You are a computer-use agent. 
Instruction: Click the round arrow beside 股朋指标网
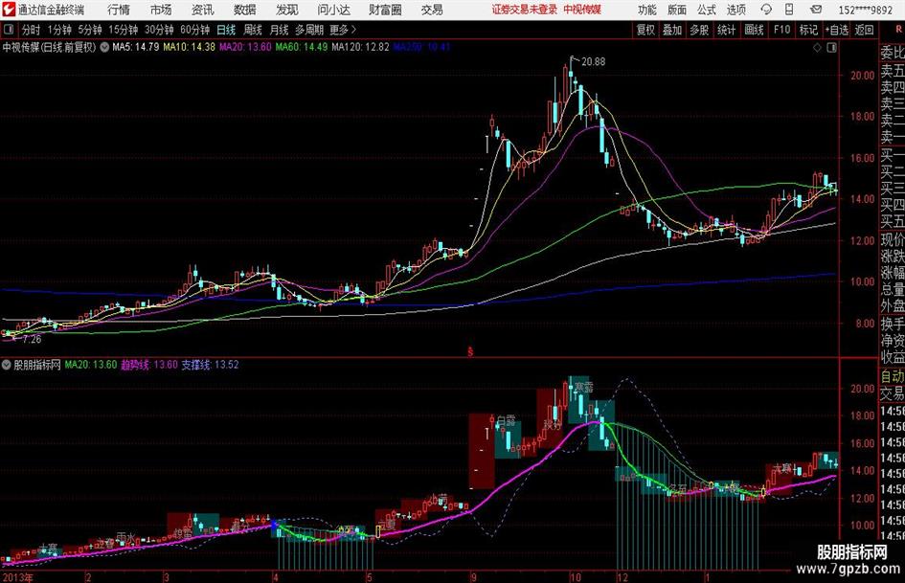point(7,365)
